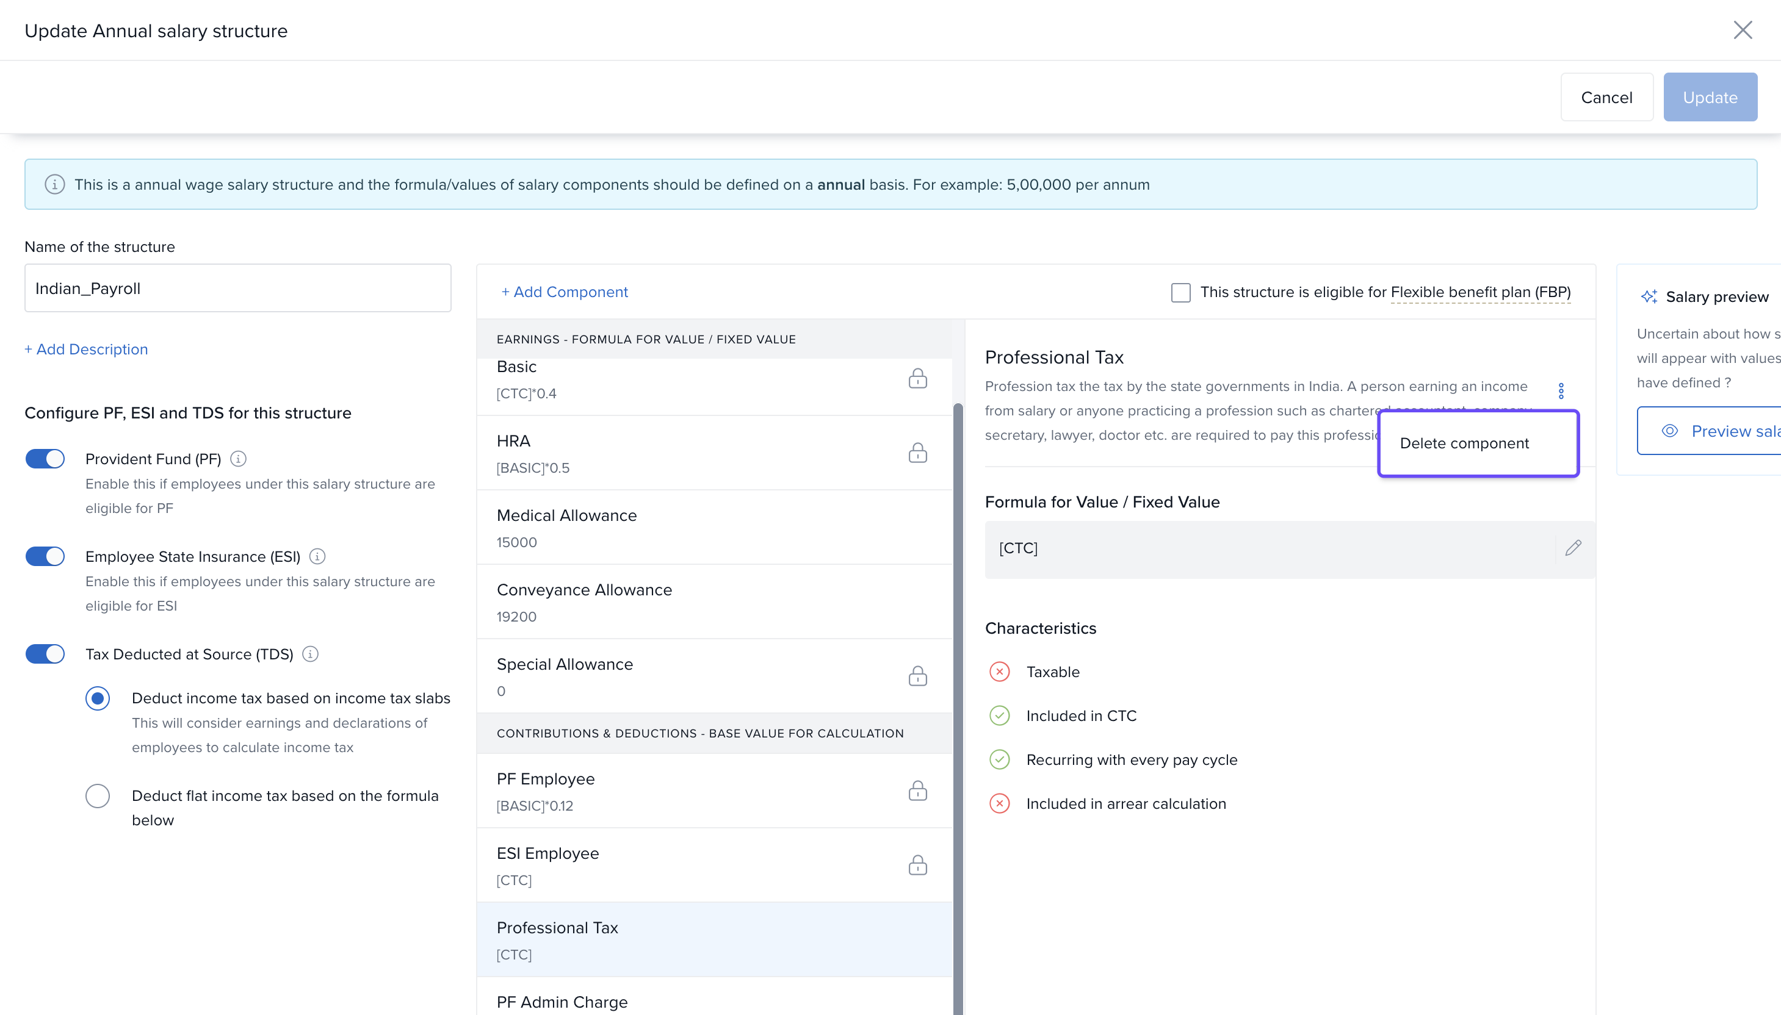
Task: Click info icon next to Provident Fund
Action: 238,459
